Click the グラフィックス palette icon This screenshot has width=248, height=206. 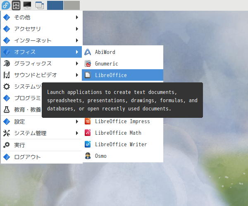point(7,63)
